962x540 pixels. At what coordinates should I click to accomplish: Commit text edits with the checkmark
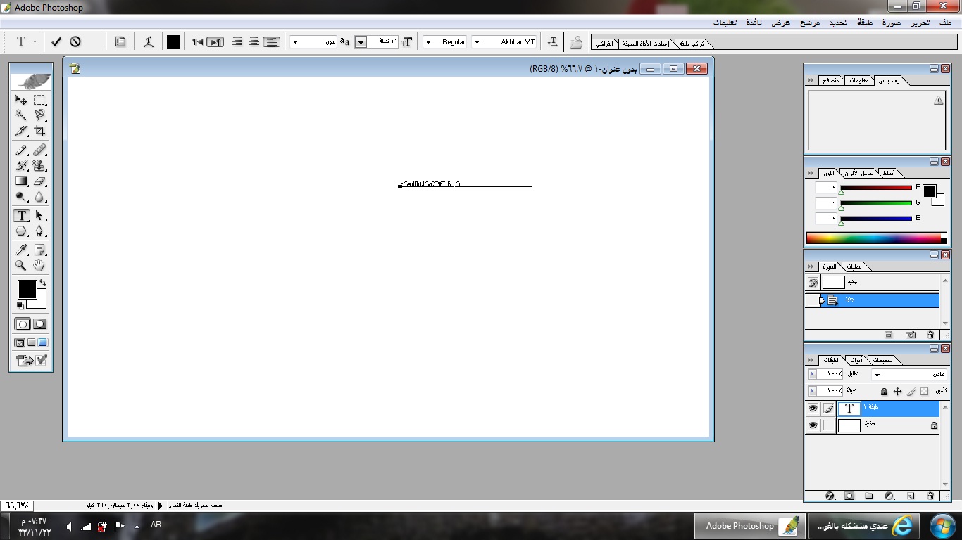(x=56, y=42)
